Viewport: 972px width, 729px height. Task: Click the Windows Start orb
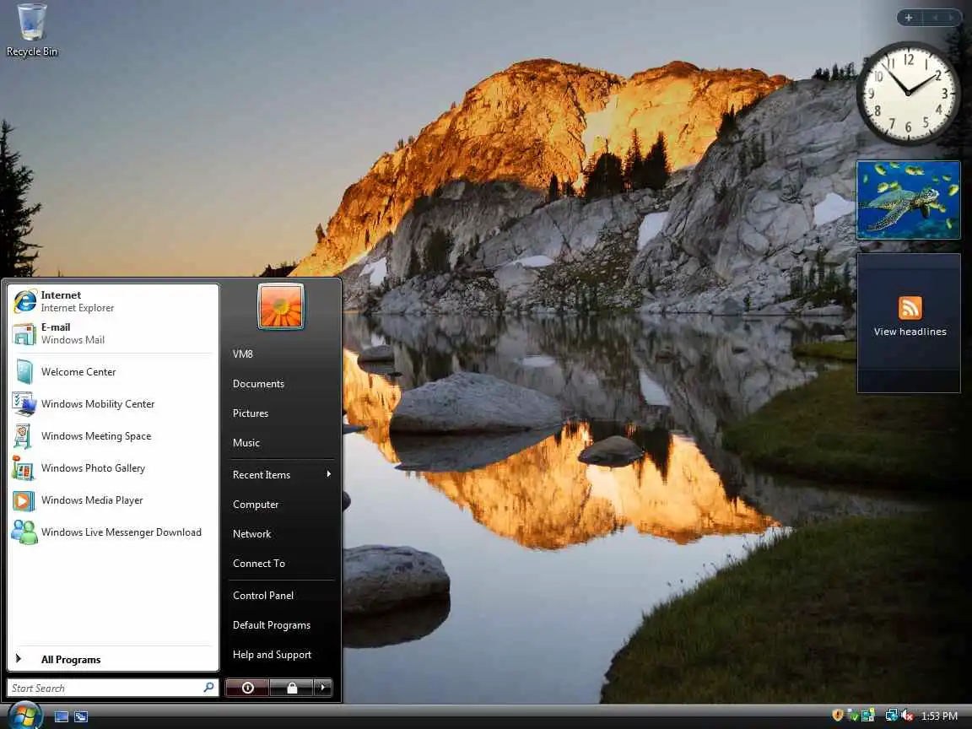(25, 715)
